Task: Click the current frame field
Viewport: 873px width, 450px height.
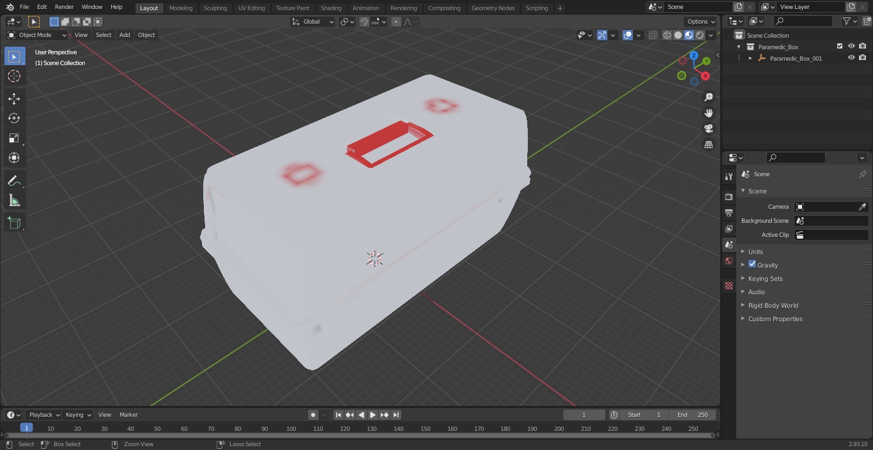Action: coord(584,415)
